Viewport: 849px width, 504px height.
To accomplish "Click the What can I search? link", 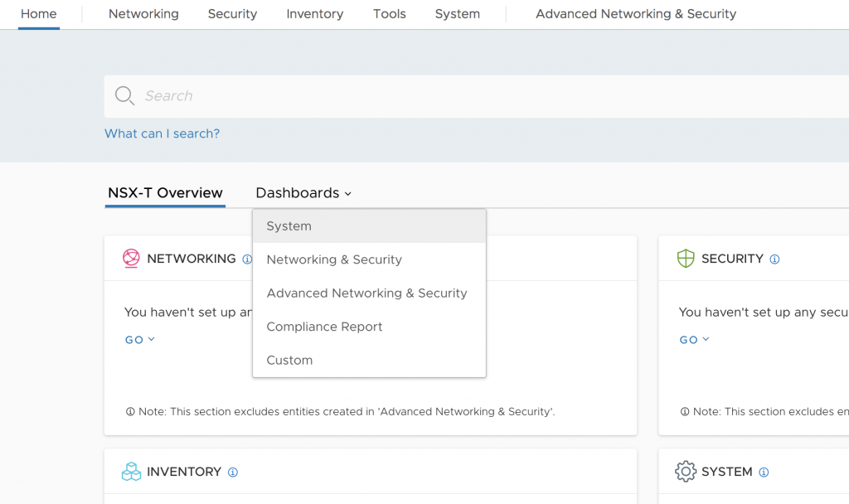I will pos(162,133).
